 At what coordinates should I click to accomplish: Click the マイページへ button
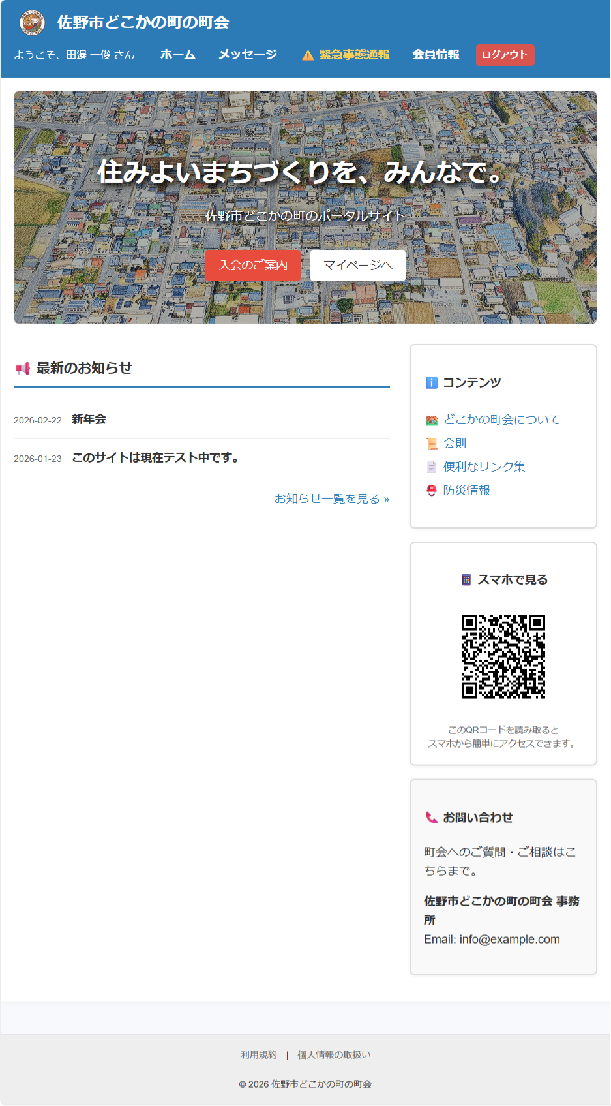click(x=358, y=266)
